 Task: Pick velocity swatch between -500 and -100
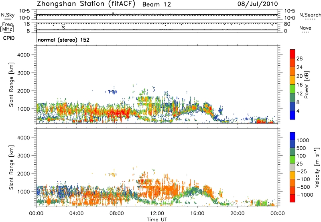pos(293,183)
